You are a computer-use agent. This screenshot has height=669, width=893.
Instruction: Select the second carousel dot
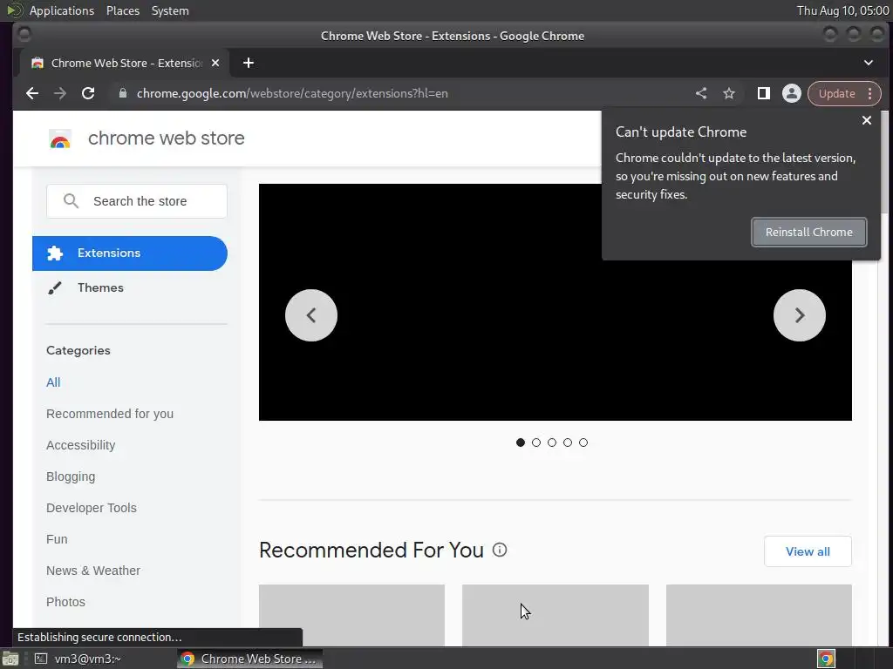tap(536, 443)
